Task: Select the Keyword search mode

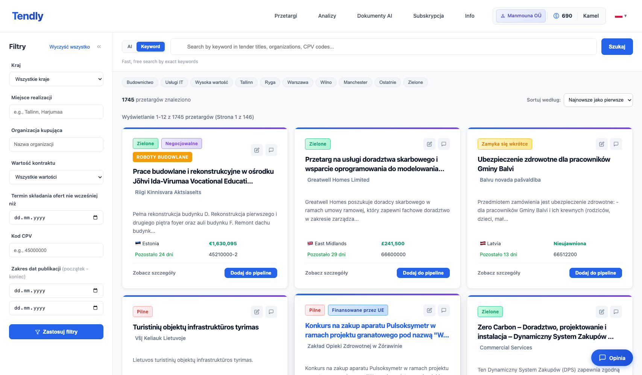Action: [x=150, y=47]
